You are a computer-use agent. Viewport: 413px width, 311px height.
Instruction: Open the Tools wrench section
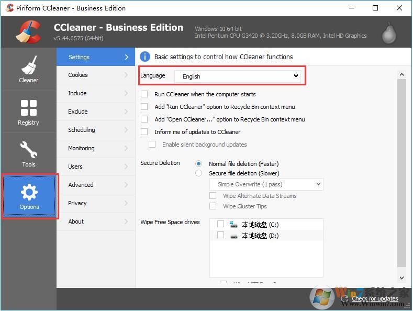pos(28,154)
